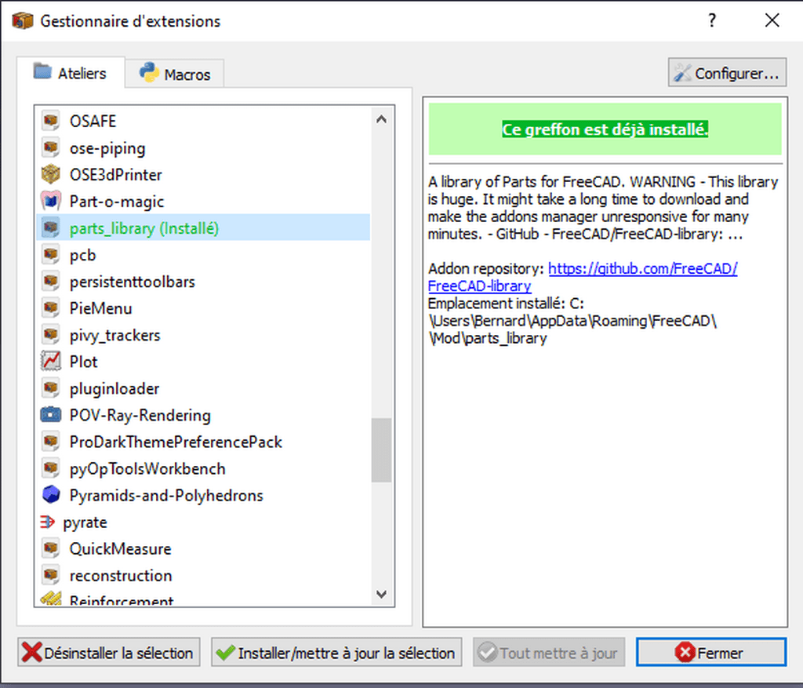The width and height of the screenshot is (803, 688).
Task: Click the Fermer button
Action: tap(710, 652)
